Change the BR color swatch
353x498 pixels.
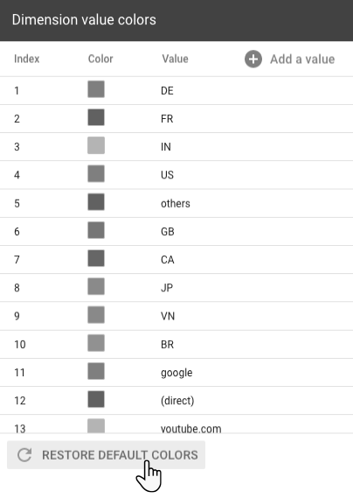coord(96,343)
